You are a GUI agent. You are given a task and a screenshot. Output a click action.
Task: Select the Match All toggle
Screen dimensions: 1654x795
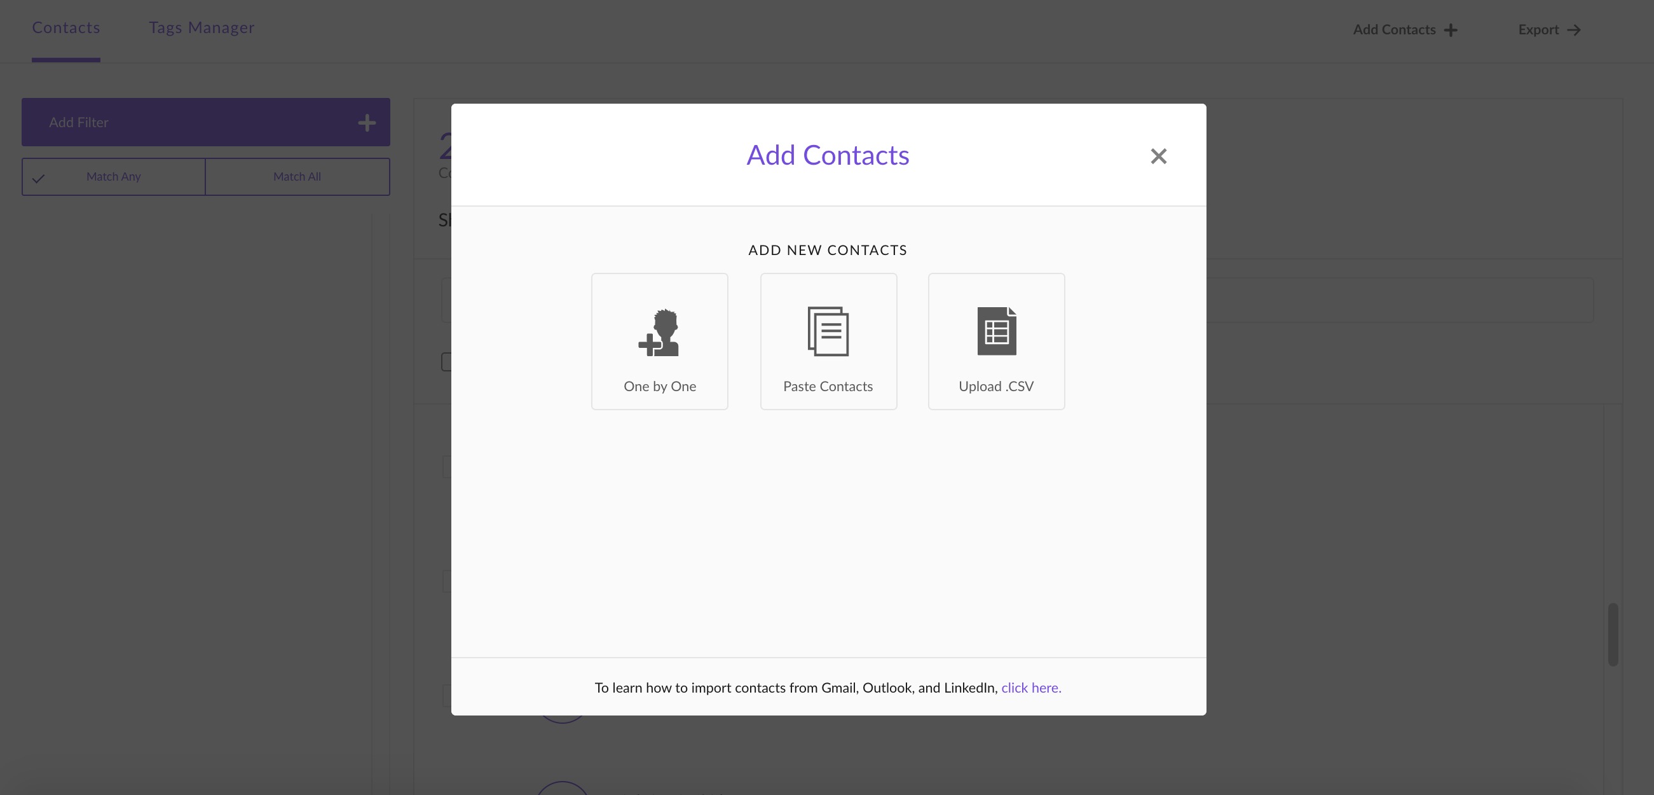(x=297, y=177)
